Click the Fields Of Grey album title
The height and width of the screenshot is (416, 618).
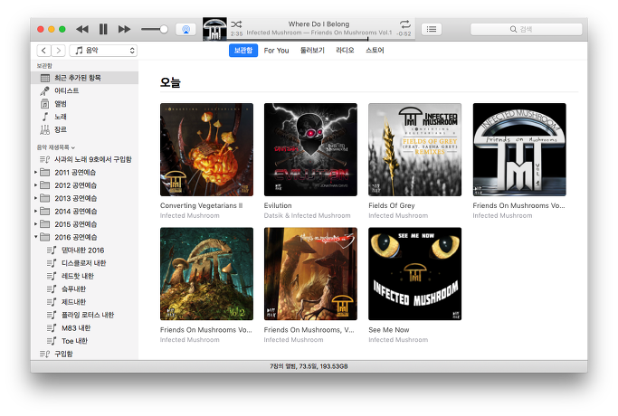coord(392,205)
